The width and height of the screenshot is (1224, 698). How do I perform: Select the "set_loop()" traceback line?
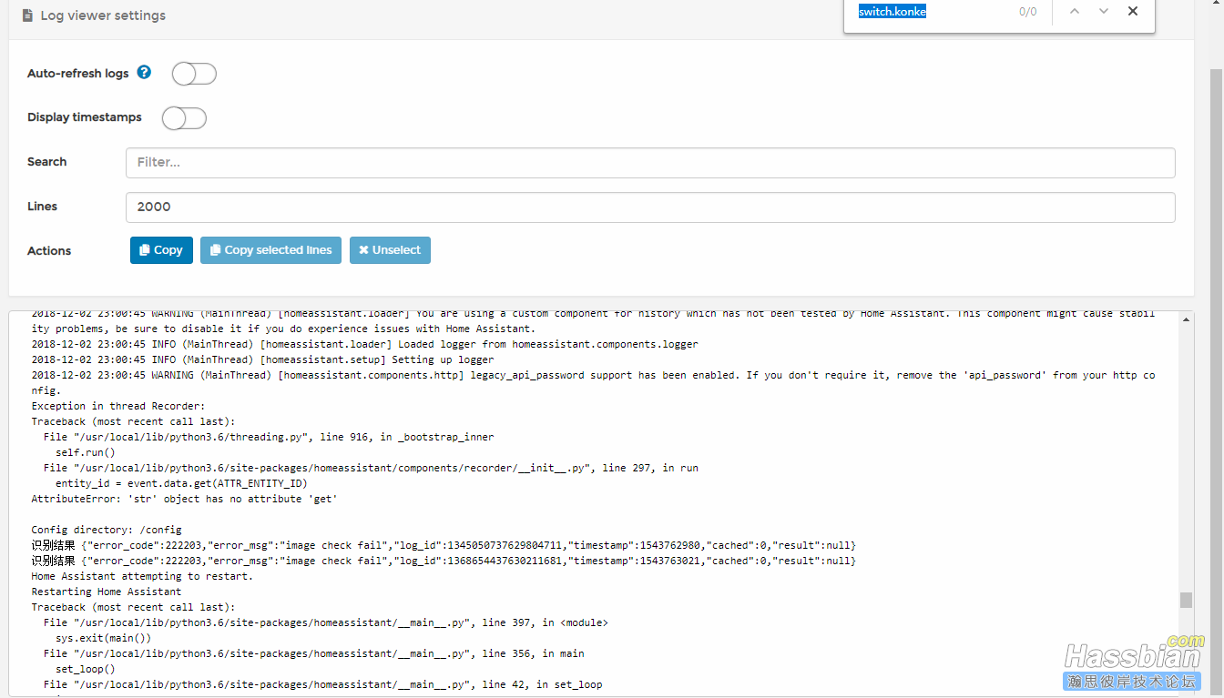[x=86, y=669]
